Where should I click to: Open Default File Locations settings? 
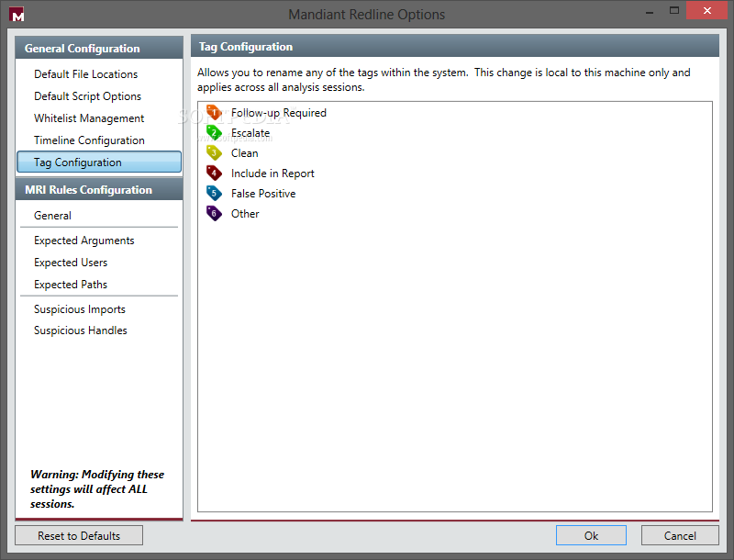coord(85,74)
